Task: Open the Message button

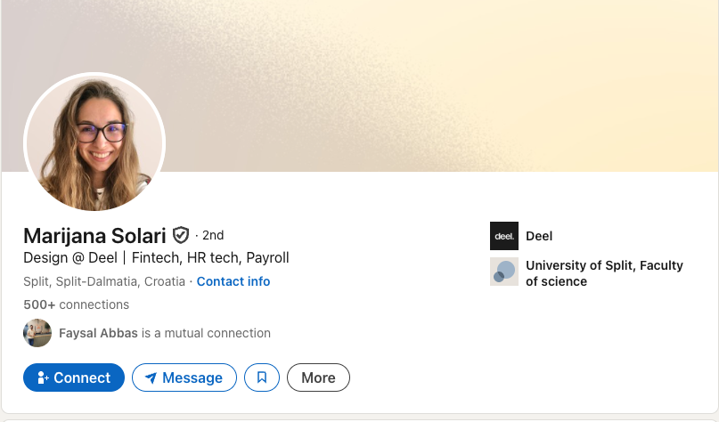Action: tap(184, 377)
